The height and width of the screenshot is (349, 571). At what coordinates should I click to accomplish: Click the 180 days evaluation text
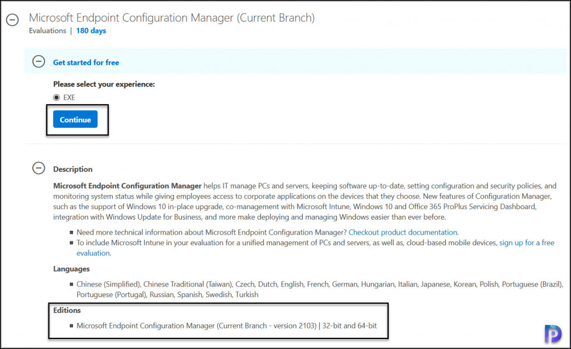tap(91, 31)
